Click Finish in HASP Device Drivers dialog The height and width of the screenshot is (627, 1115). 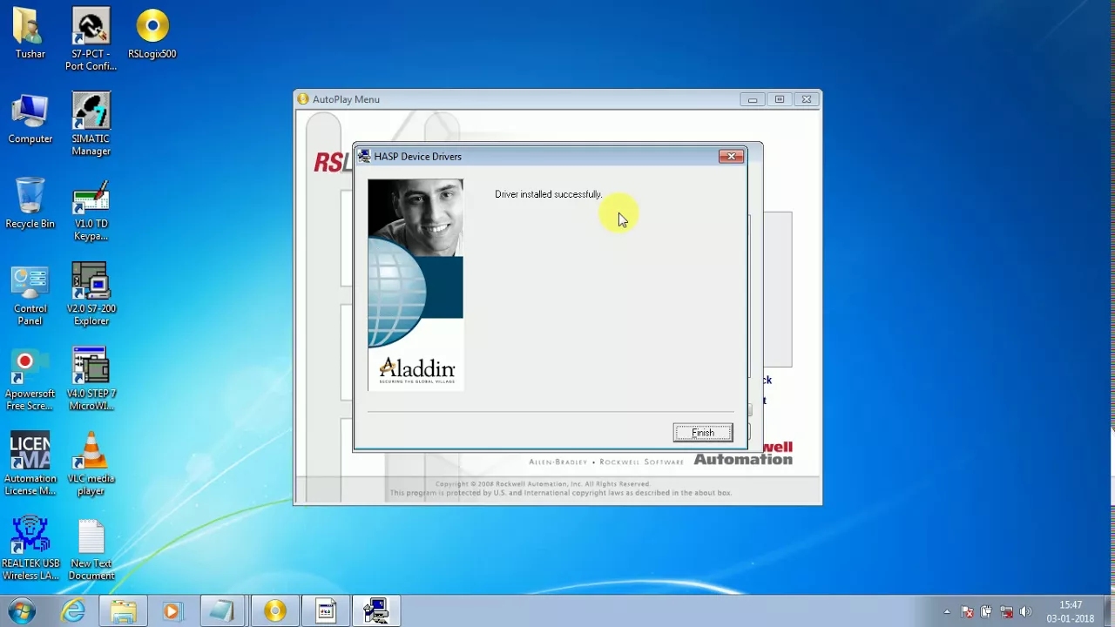tap(703, 433)
